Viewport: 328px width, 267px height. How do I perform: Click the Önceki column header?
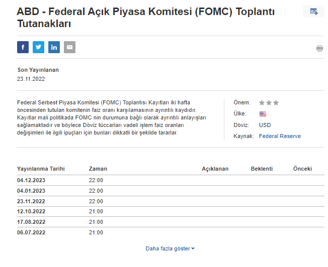click(302, 169)
